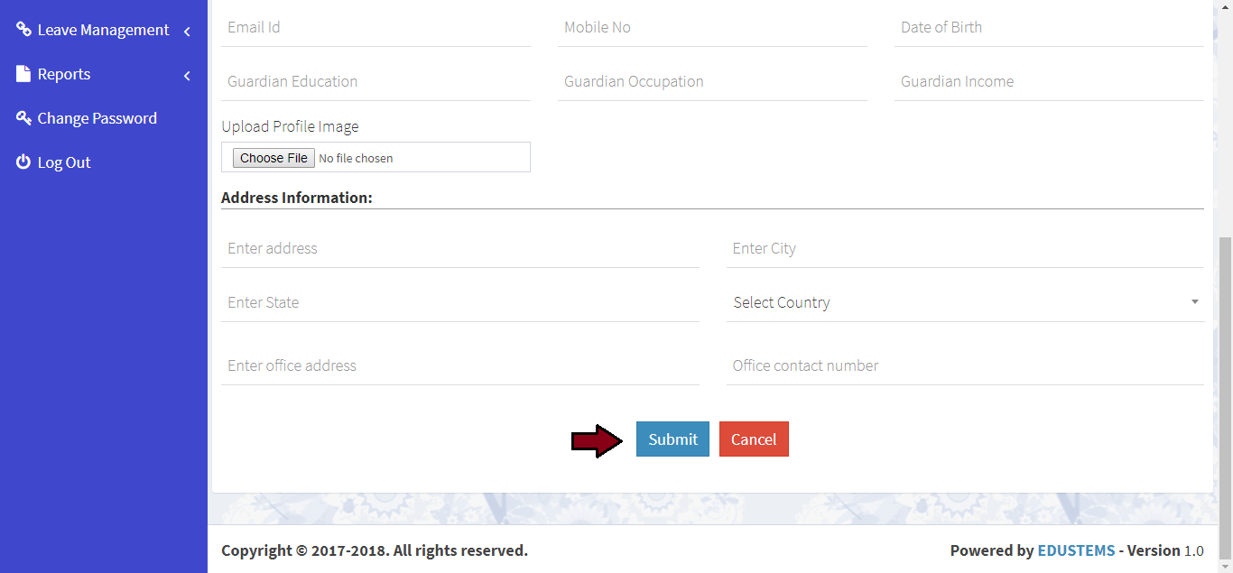Click Choose File to upload image
Screen dimensions: 1233x573
click(x=273, y=158)
